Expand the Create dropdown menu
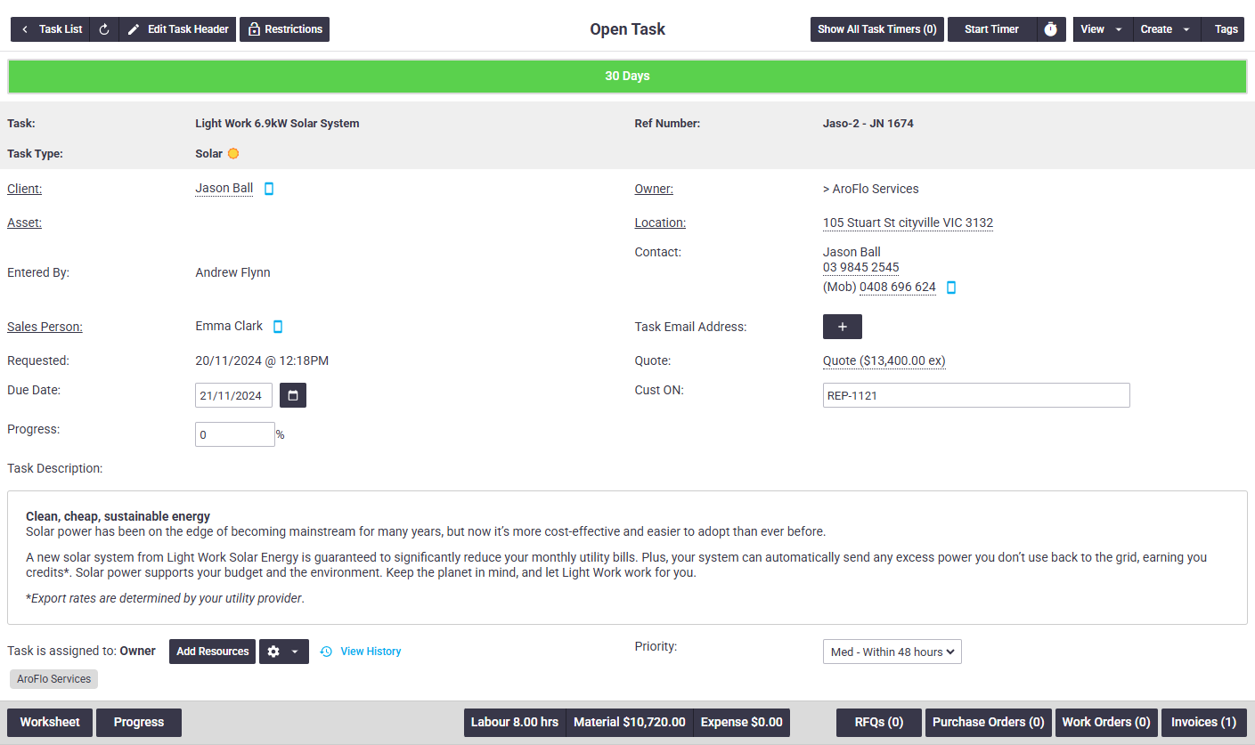The width and height of the screenshot is (1255, 745). pyautogui.click(x=1167, y=29)
